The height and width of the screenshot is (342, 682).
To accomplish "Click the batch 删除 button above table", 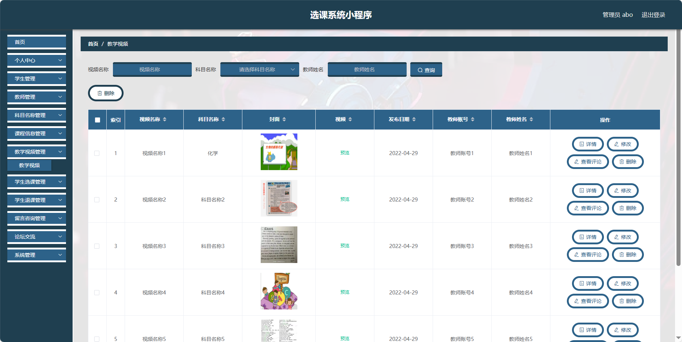I will tap(106, 93).
